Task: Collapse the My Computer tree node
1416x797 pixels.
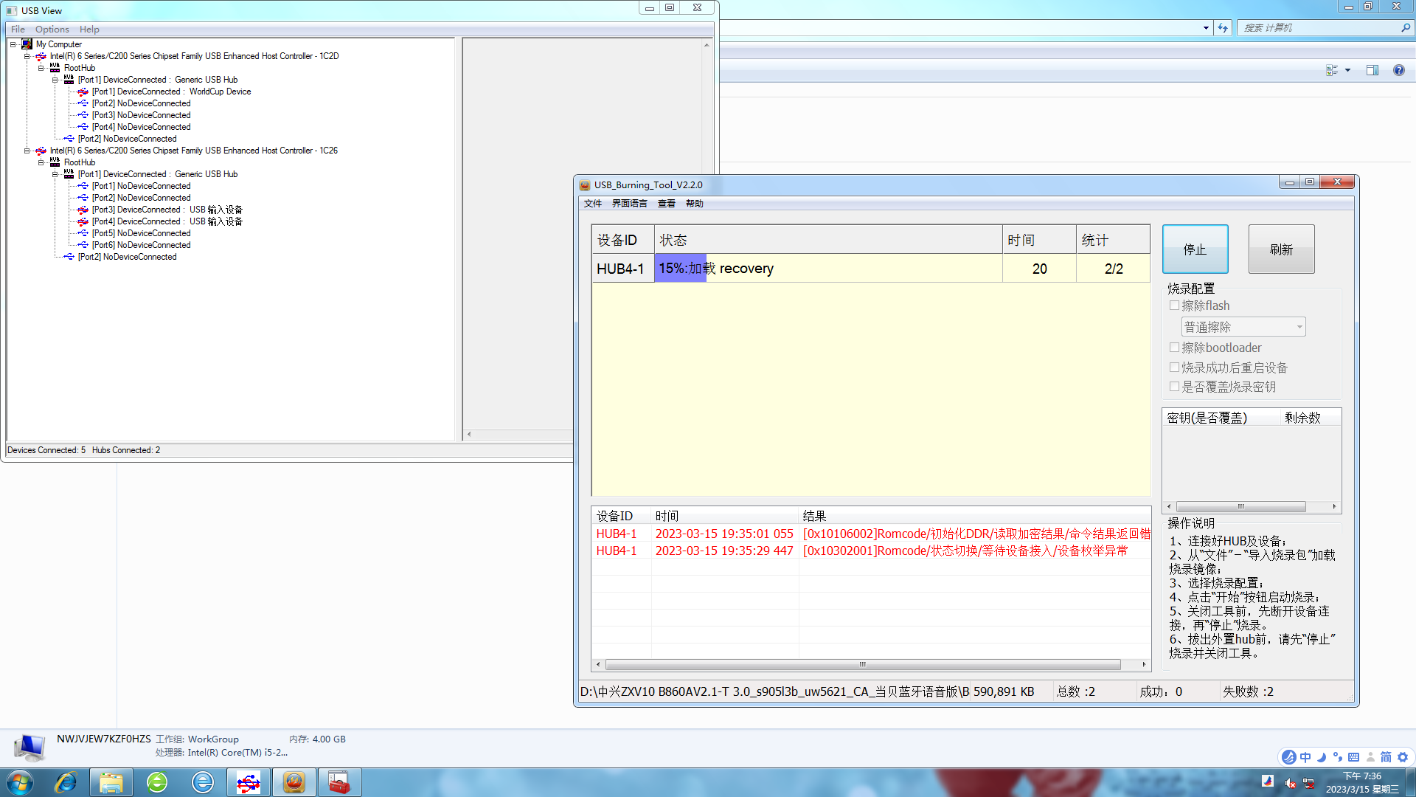Action: point(13,44)
